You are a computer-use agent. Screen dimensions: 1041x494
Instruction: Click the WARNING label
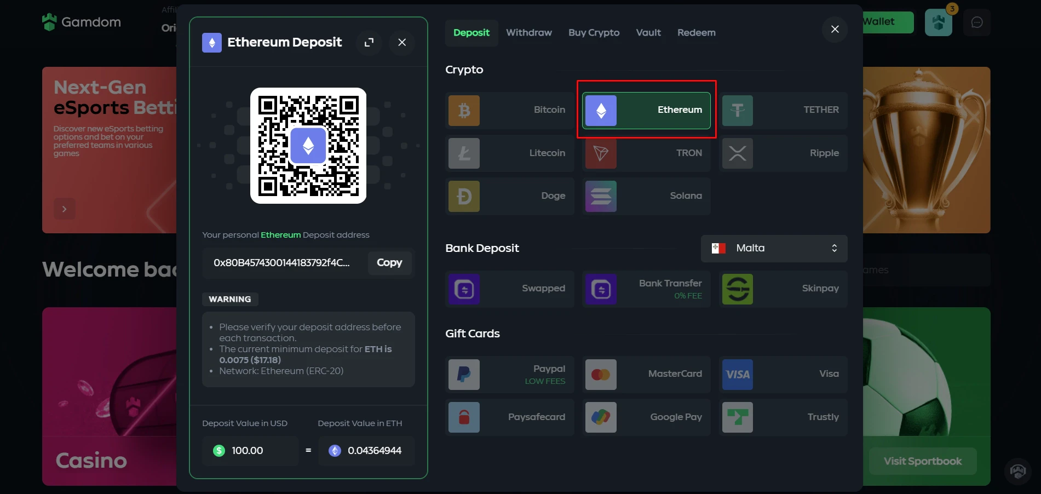point(230,299)
